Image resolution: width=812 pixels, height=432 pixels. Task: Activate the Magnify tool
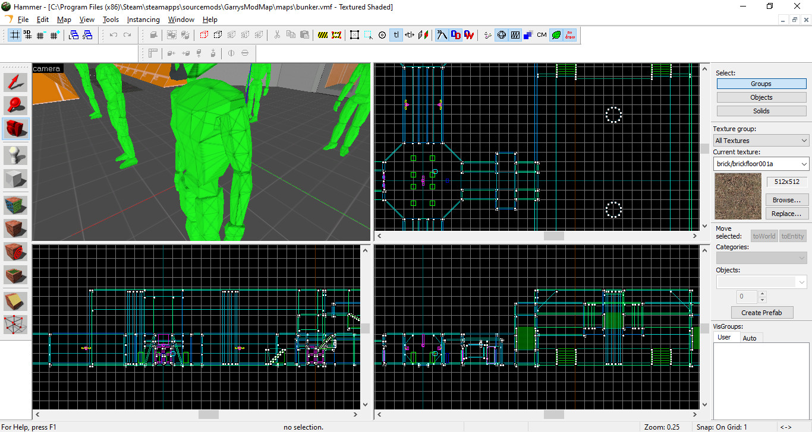coord(16,105)
